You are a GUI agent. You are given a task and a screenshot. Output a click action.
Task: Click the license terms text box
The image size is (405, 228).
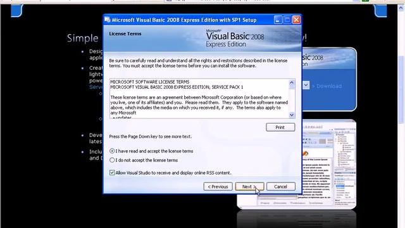pos(202,99)
